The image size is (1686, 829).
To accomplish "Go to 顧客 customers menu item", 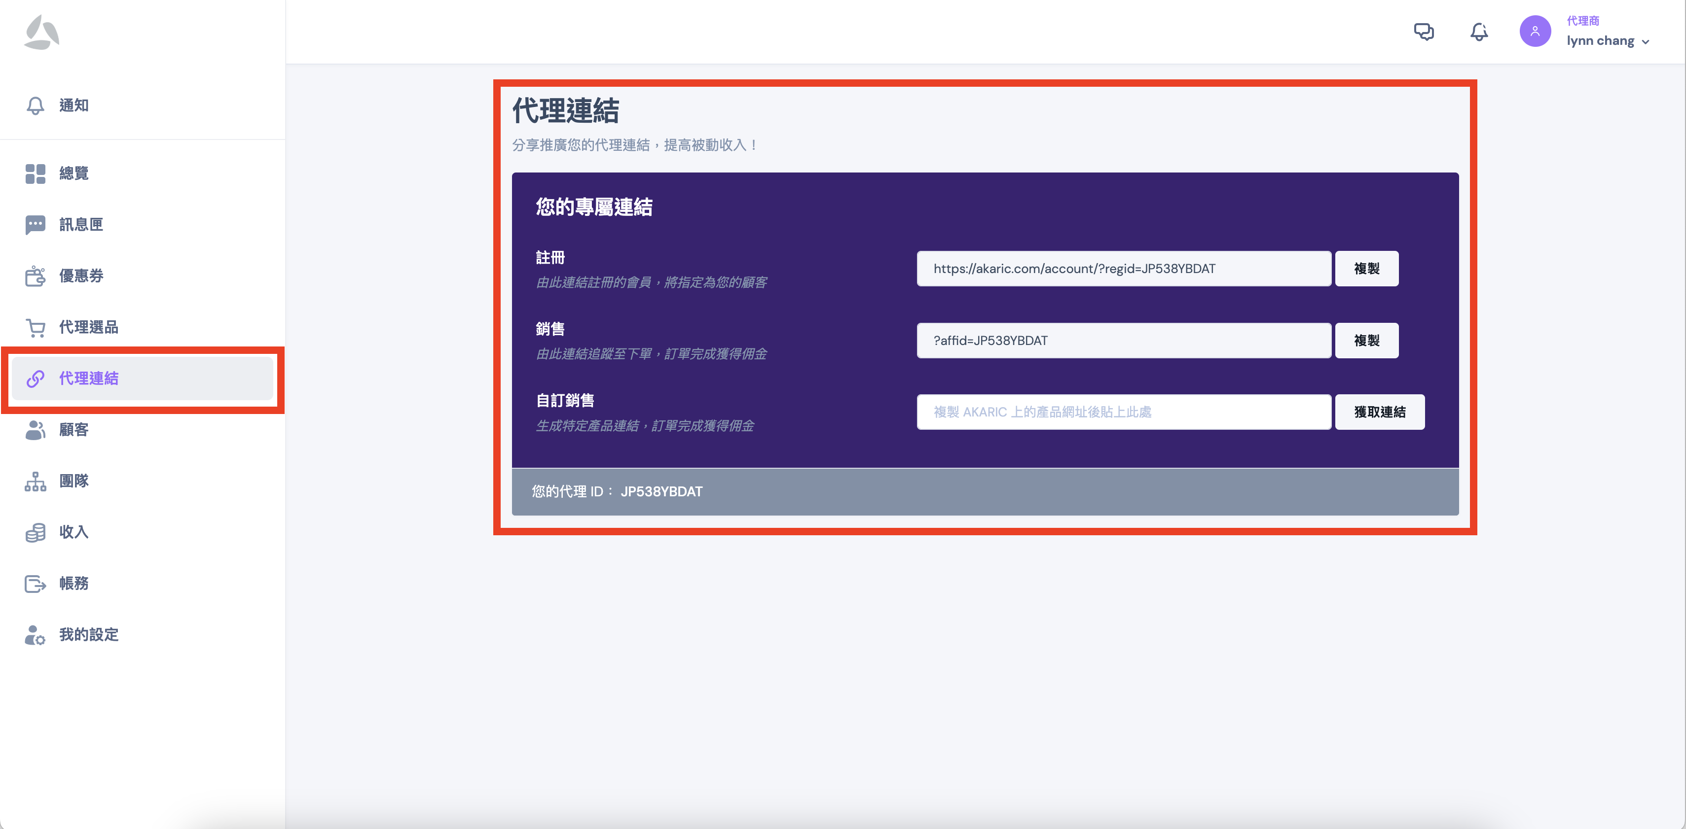I will (73, 430).
